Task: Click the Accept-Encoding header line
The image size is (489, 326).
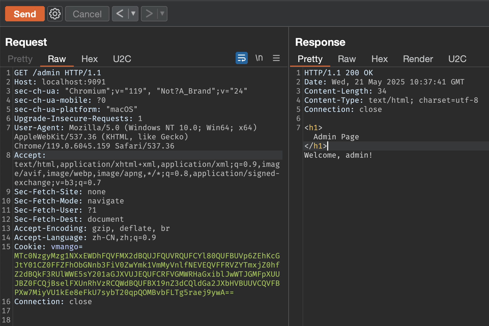Action: pyautogui.click(x=92, y=228)
